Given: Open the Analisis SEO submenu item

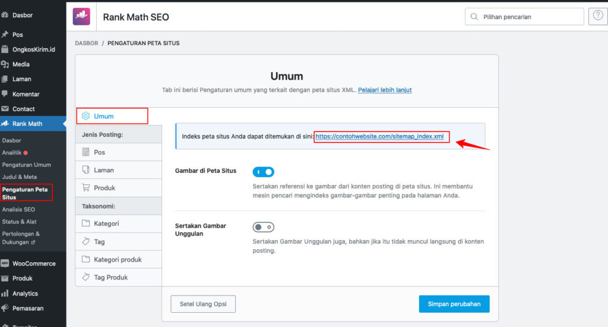Looking at the screenshot, I should (x=18, y=209).
